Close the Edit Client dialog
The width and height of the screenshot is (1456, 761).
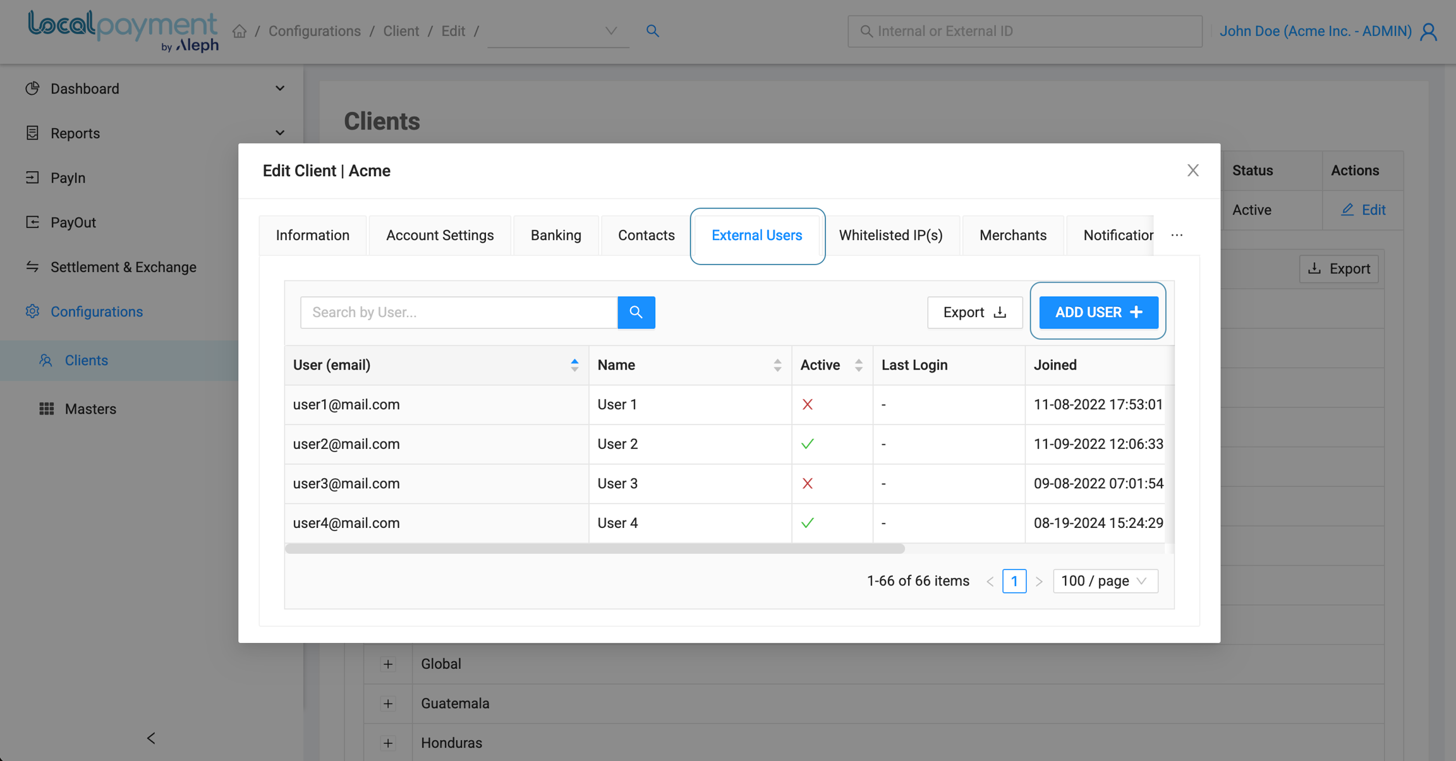coord(1193,171)
